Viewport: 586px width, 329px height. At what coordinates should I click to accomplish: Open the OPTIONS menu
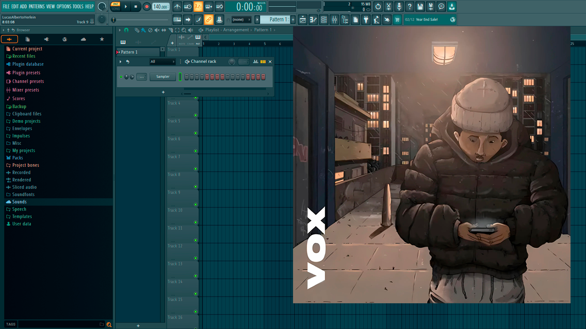(x=64, y=6)
